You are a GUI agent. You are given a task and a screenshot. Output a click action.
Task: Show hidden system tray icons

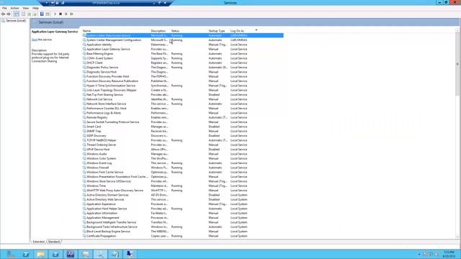pos(419,255)
